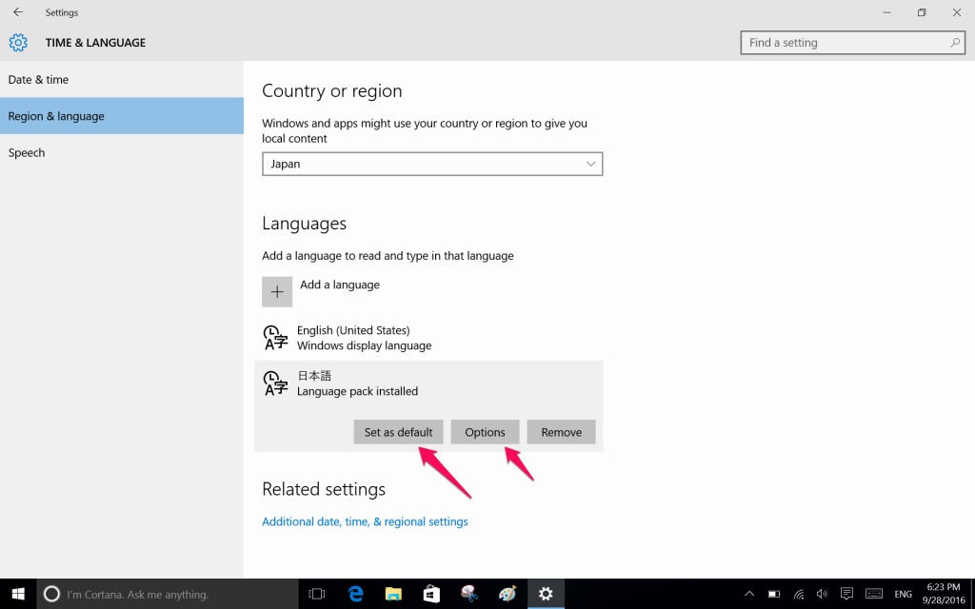This screenshot has height=609, width=975.
Task: Open the touch keyboard icon
Action: click(x=874, y=594)
